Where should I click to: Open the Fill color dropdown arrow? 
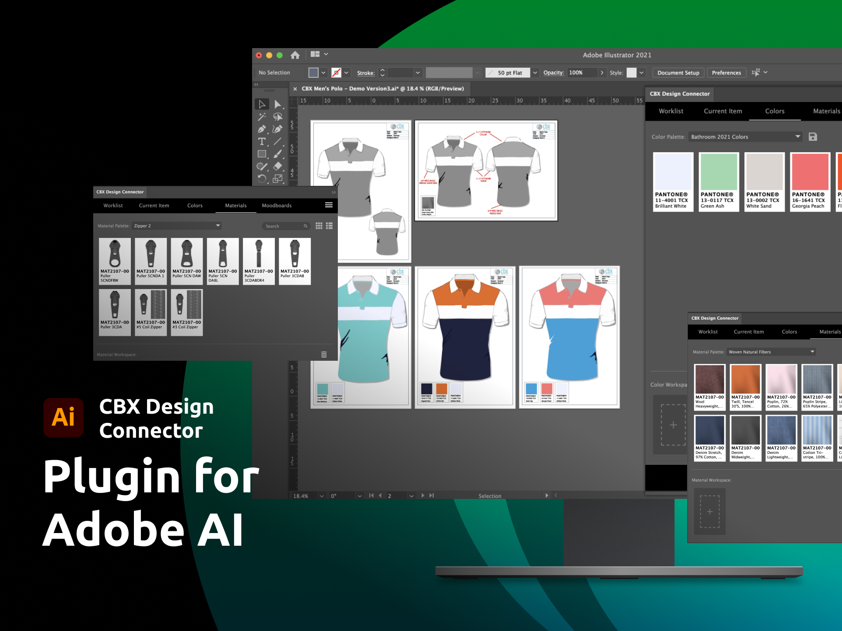pos(323,73)
